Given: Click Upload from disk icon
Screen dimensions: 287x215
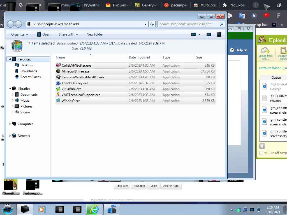Looking at the screenshot, I should 265,53.
